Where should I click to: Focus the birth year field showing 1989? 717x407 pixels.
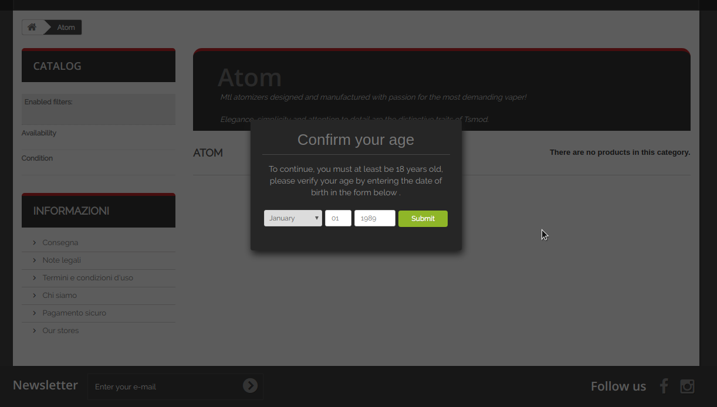375,218
